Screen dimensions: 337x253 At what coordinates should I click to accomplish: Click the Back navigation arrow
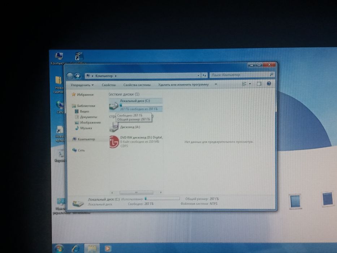pos(70,76)
